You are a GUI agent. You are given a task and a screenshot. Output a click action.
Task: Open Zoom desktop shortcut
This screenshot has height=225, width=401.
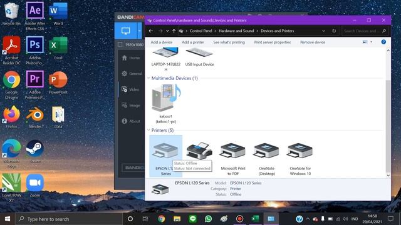35,186
